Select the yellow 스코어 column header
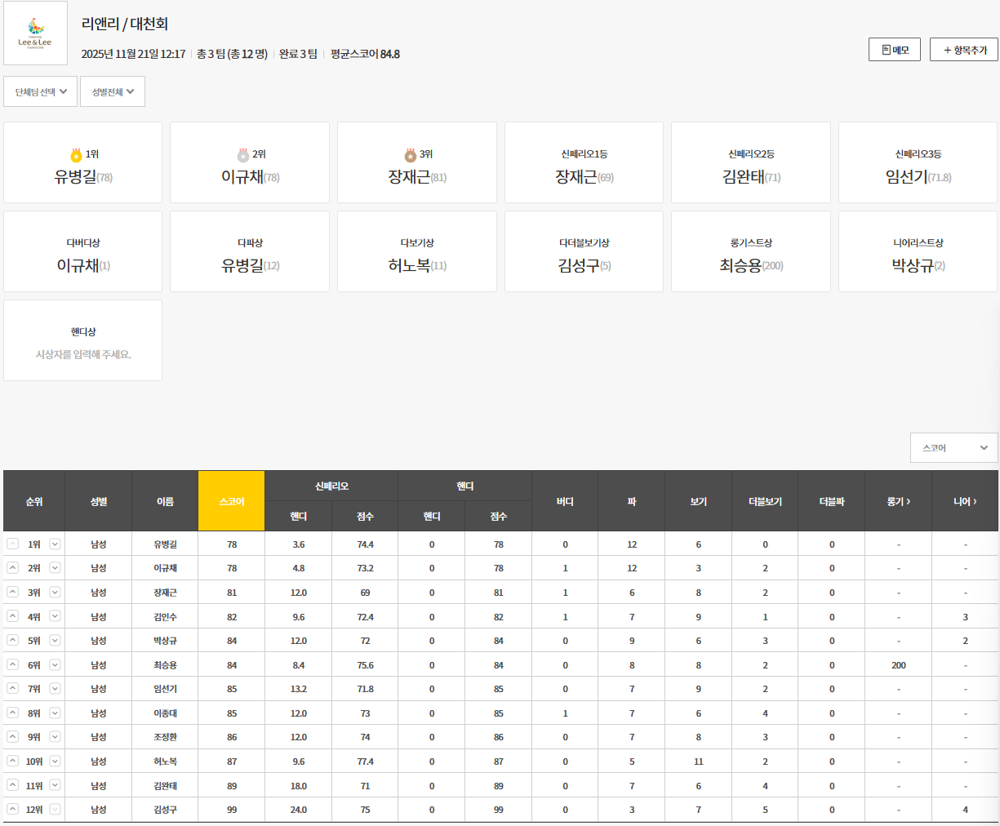 tap(231, 501)
